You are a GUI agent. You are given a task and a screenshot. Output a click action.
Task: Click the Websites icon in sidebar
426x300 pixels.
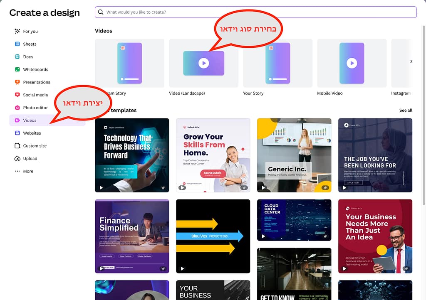17,133
